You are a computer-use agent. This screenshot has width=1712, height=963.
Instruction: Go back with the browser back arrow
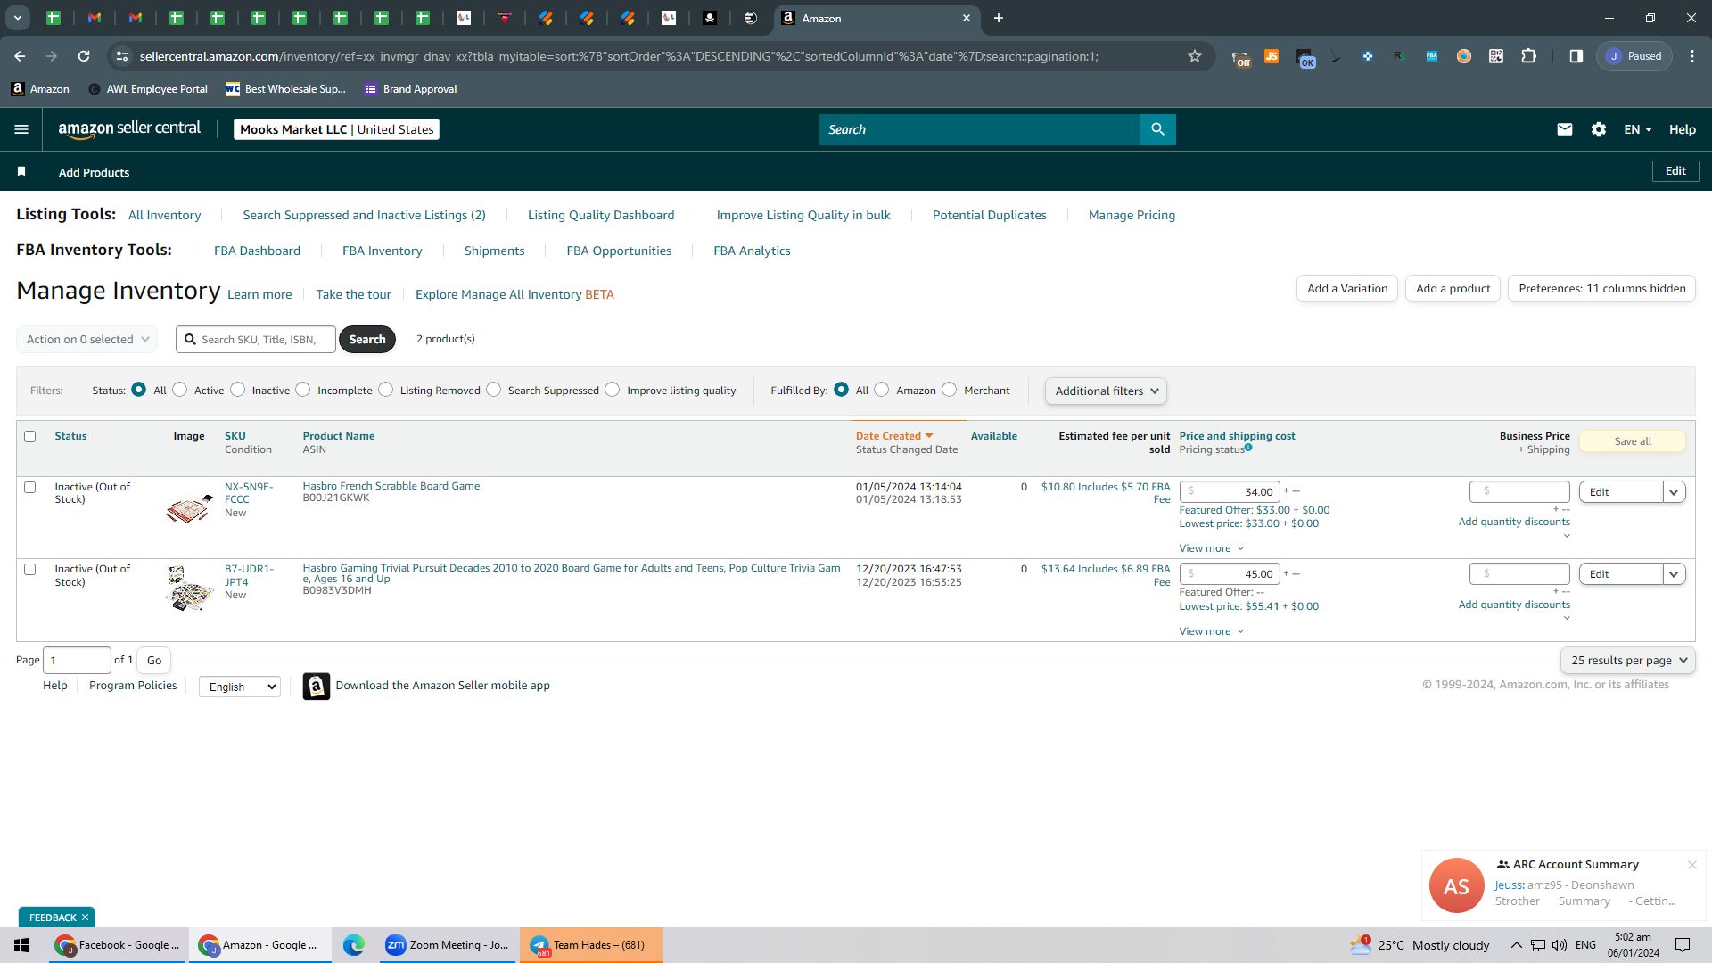[x=20, y=56]
